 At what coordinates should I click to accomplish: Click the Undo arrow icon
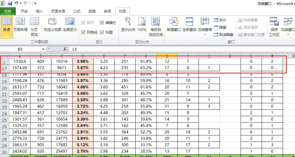coord(16,3)
